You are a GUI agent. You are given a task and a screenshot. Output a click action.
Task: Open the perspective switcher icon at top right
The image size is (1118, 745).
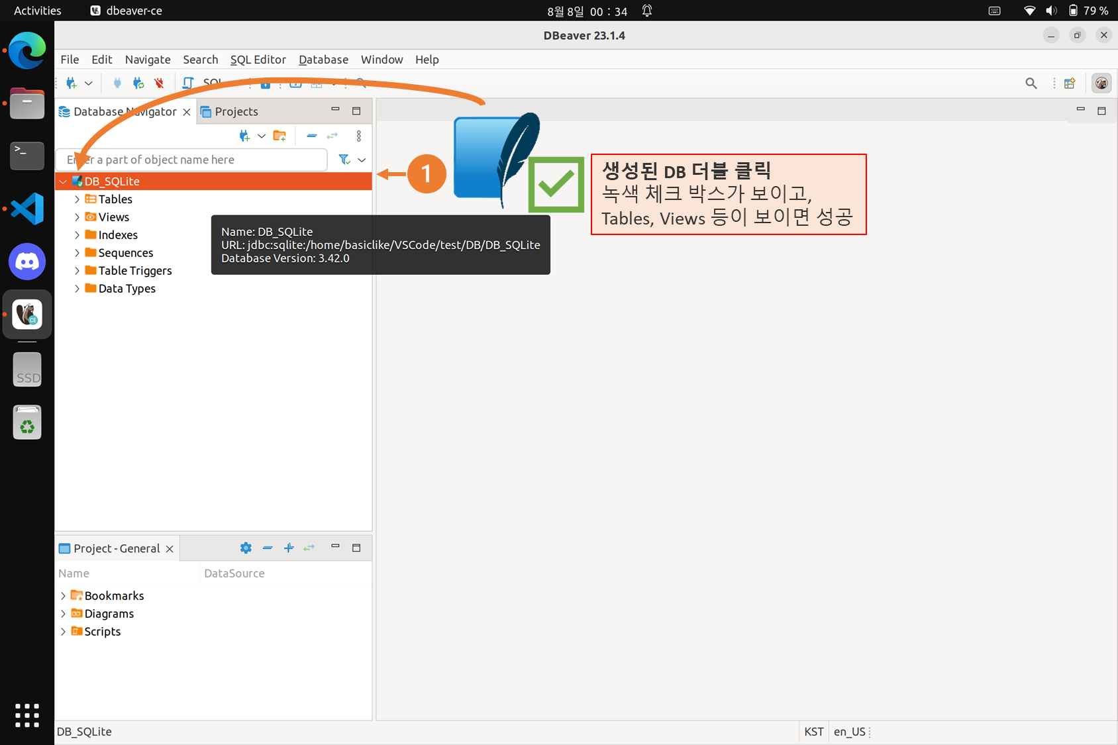1070,83
